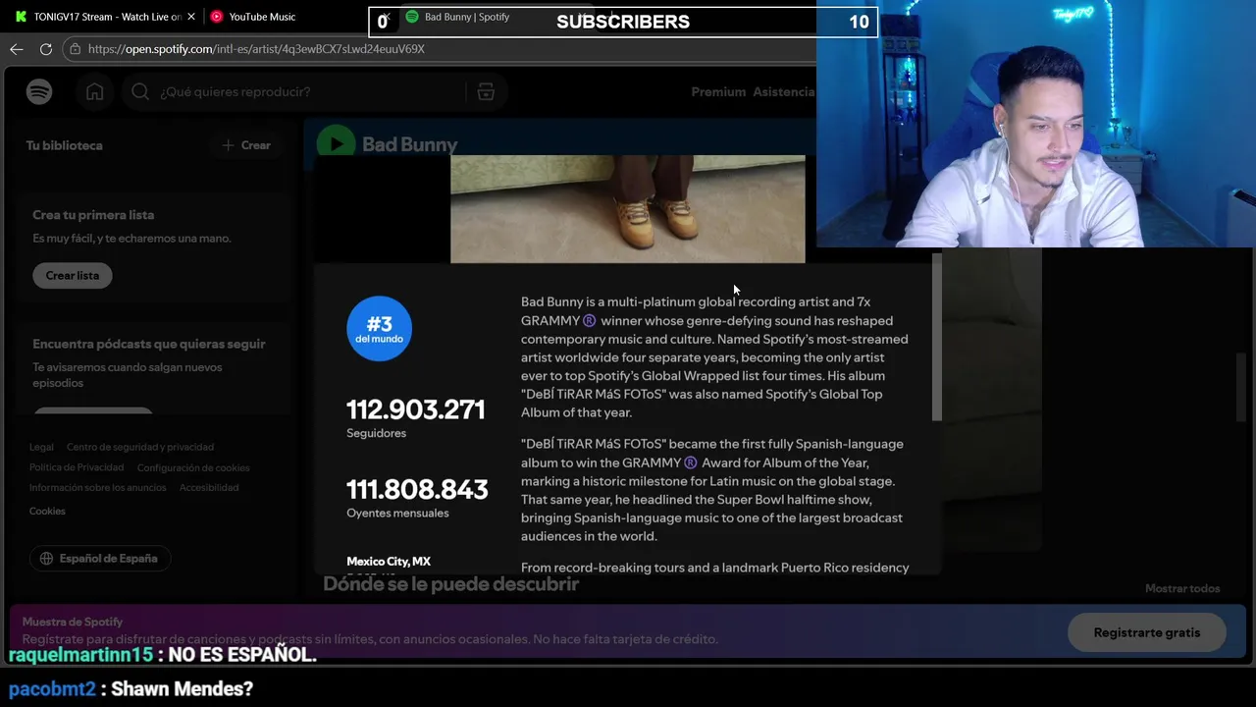The image size is (1256, 707).
Task: Click the globe icon on language button
Action: 46,559
